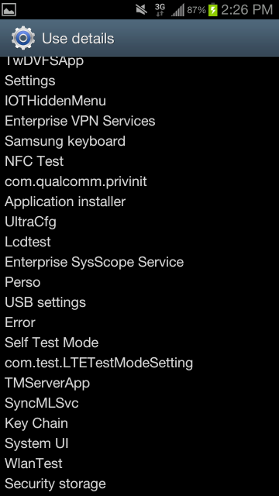Viewport: 279px width, 496px height.
Task: Tap the signal strength bars icon
Action: click(x=177, y=10)
